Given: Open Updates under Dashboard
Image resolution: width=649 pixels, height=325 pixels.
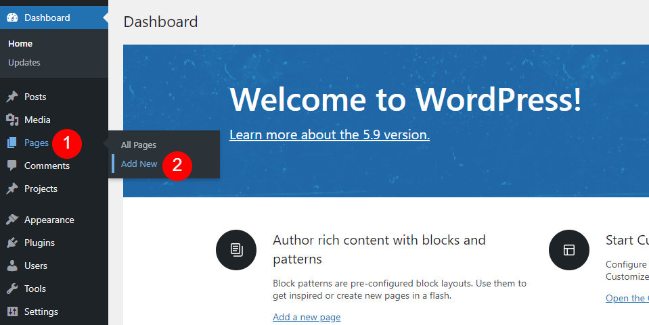Looking at the screenshot, I should pos(24,62).
